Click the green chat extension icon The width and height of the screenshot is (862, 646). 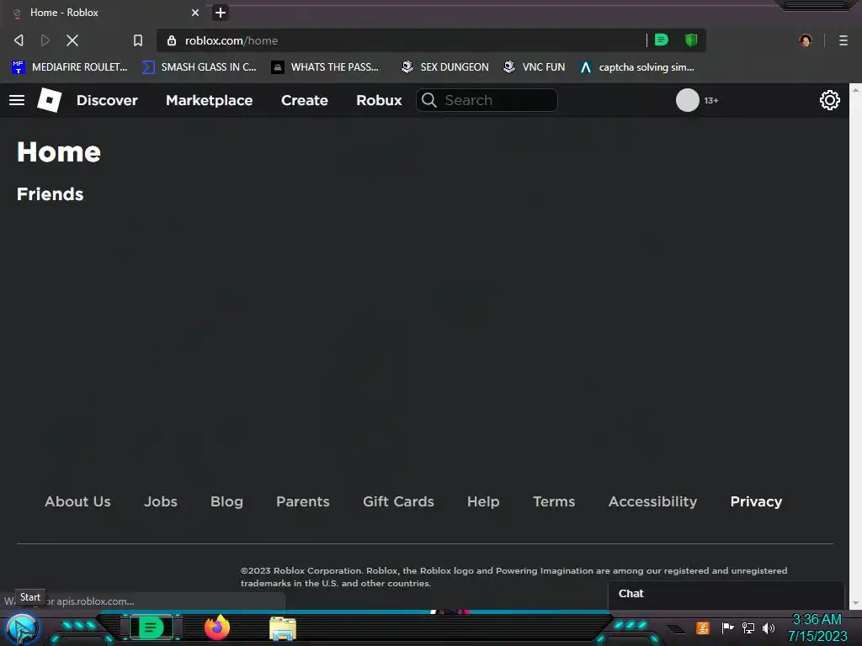pyautogui.click(x=662, y=40)
